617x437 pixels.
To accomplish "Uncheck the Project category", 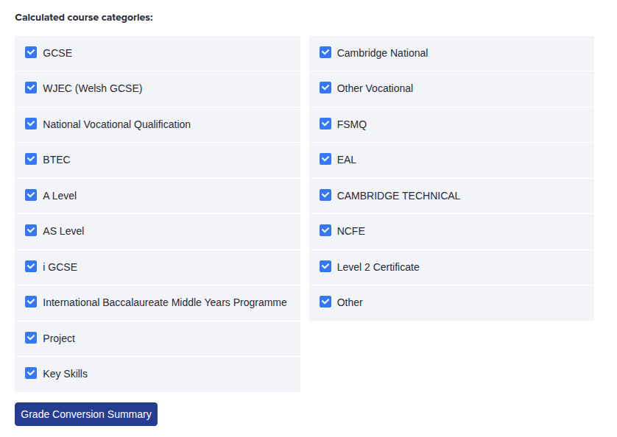I will (x=31, y=338).
